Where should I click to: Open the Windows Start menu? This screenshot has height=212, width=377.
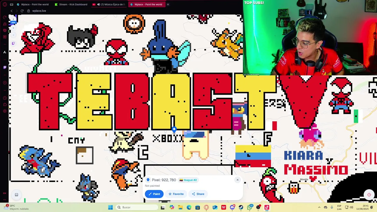110,207
